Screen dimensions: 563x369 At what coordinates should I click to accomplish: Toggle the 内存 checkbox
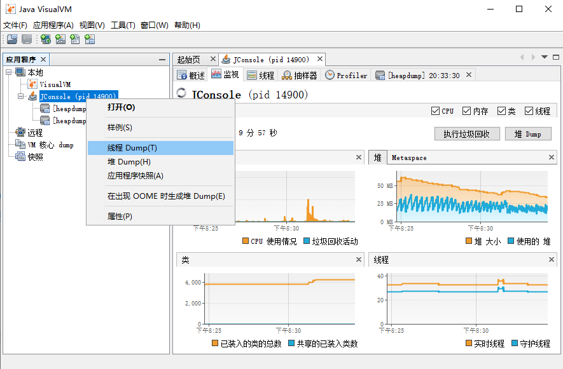(466, 111)
